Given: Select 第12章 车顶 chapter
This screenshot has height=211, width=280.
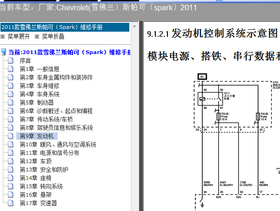Looking at the screenshot, I should point(35,161).
